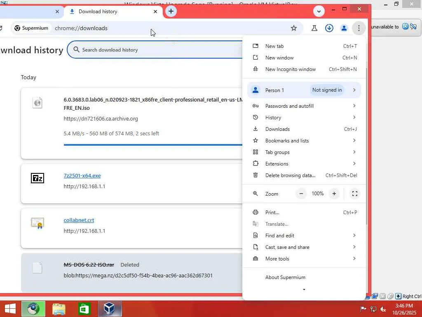This screenshot has width=422, height=317.
Task: Expand More tools submenu
Action: [305, 259]
